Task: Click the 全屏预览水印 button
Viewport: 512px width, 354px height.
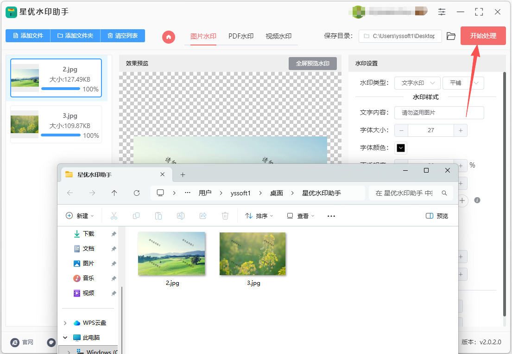Action: click(312, 64)
